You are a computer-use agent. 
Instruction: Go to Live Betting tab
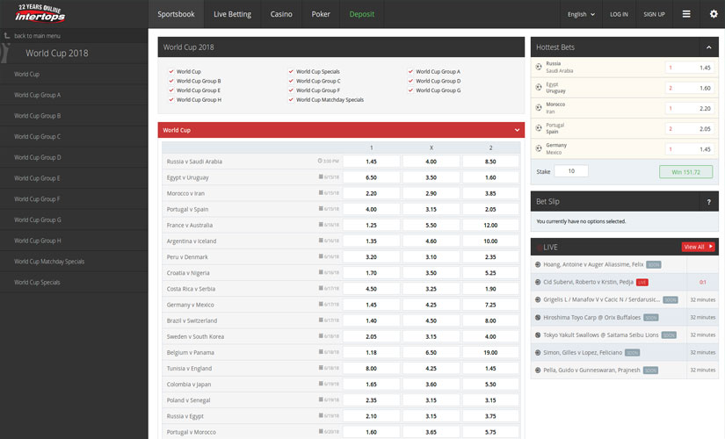point(232,14)
